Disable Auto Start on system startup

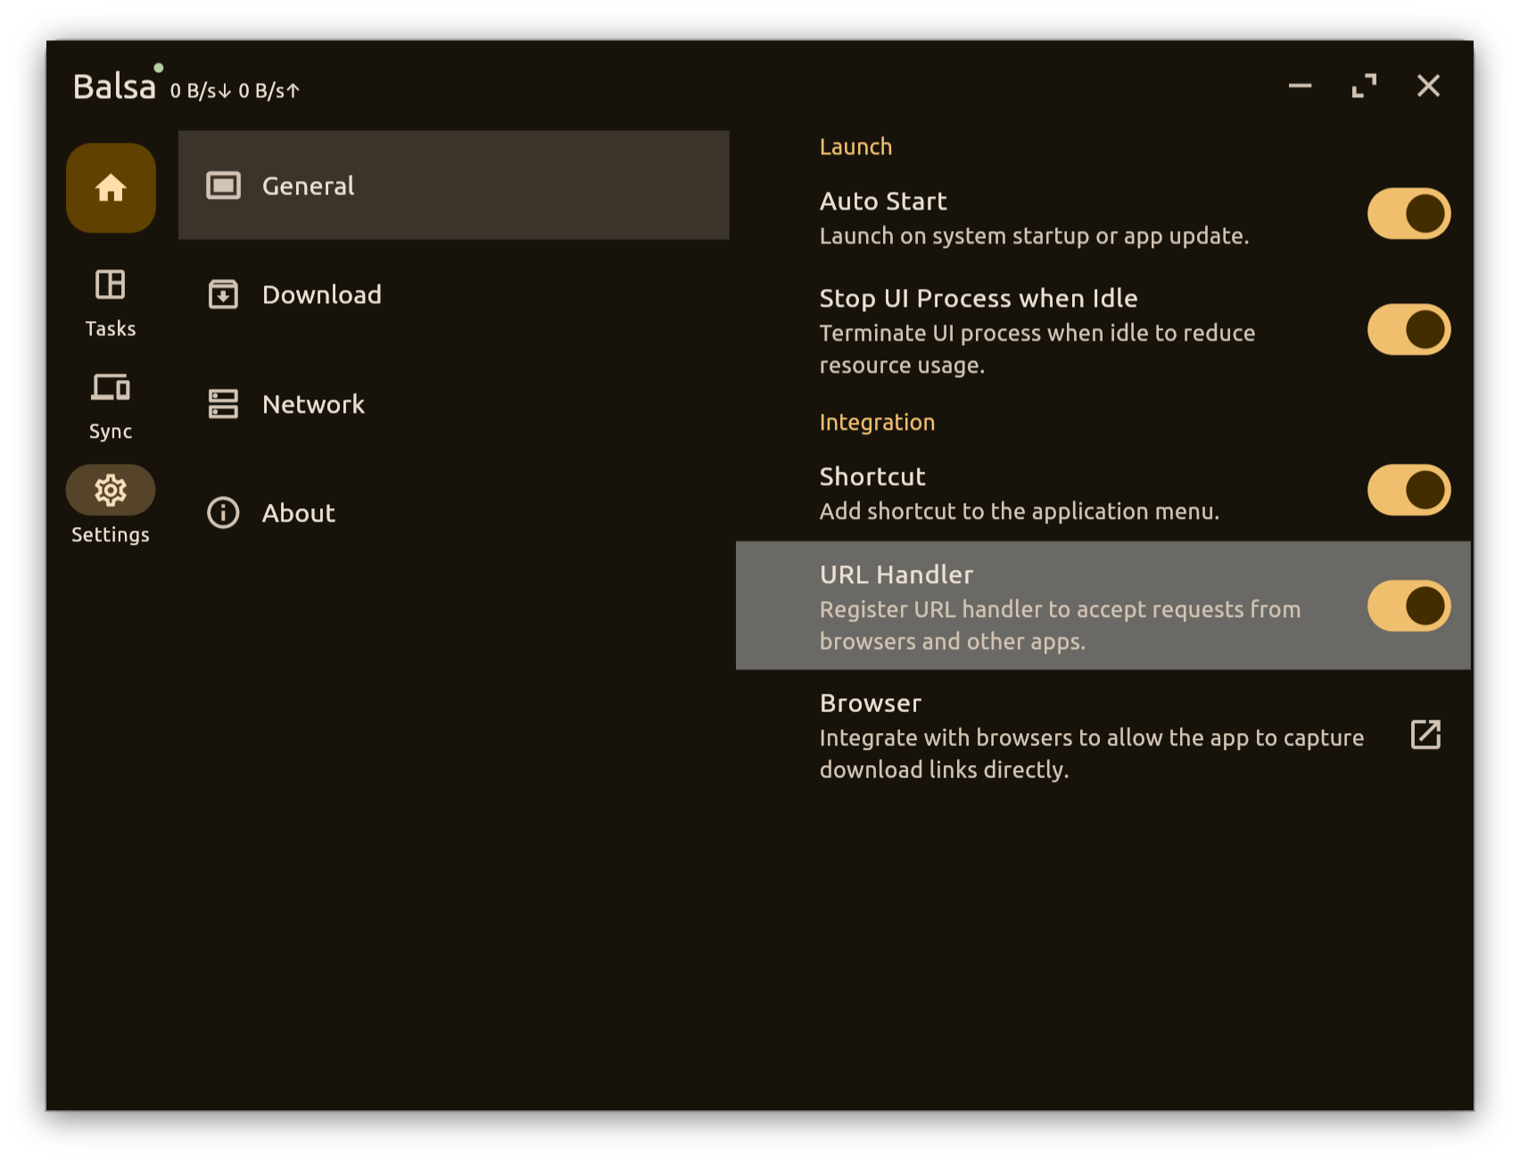pos(1408,213)
